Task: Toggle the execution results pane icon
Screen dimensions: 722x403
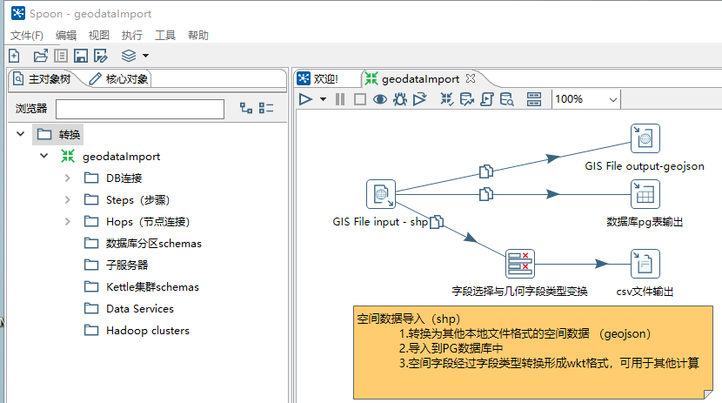Action: pos(534,99)
